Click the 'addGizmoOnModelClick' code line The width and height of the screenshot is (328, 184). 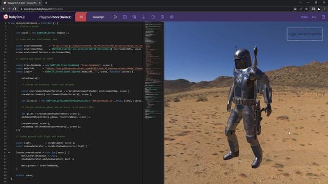coord(55,117)
